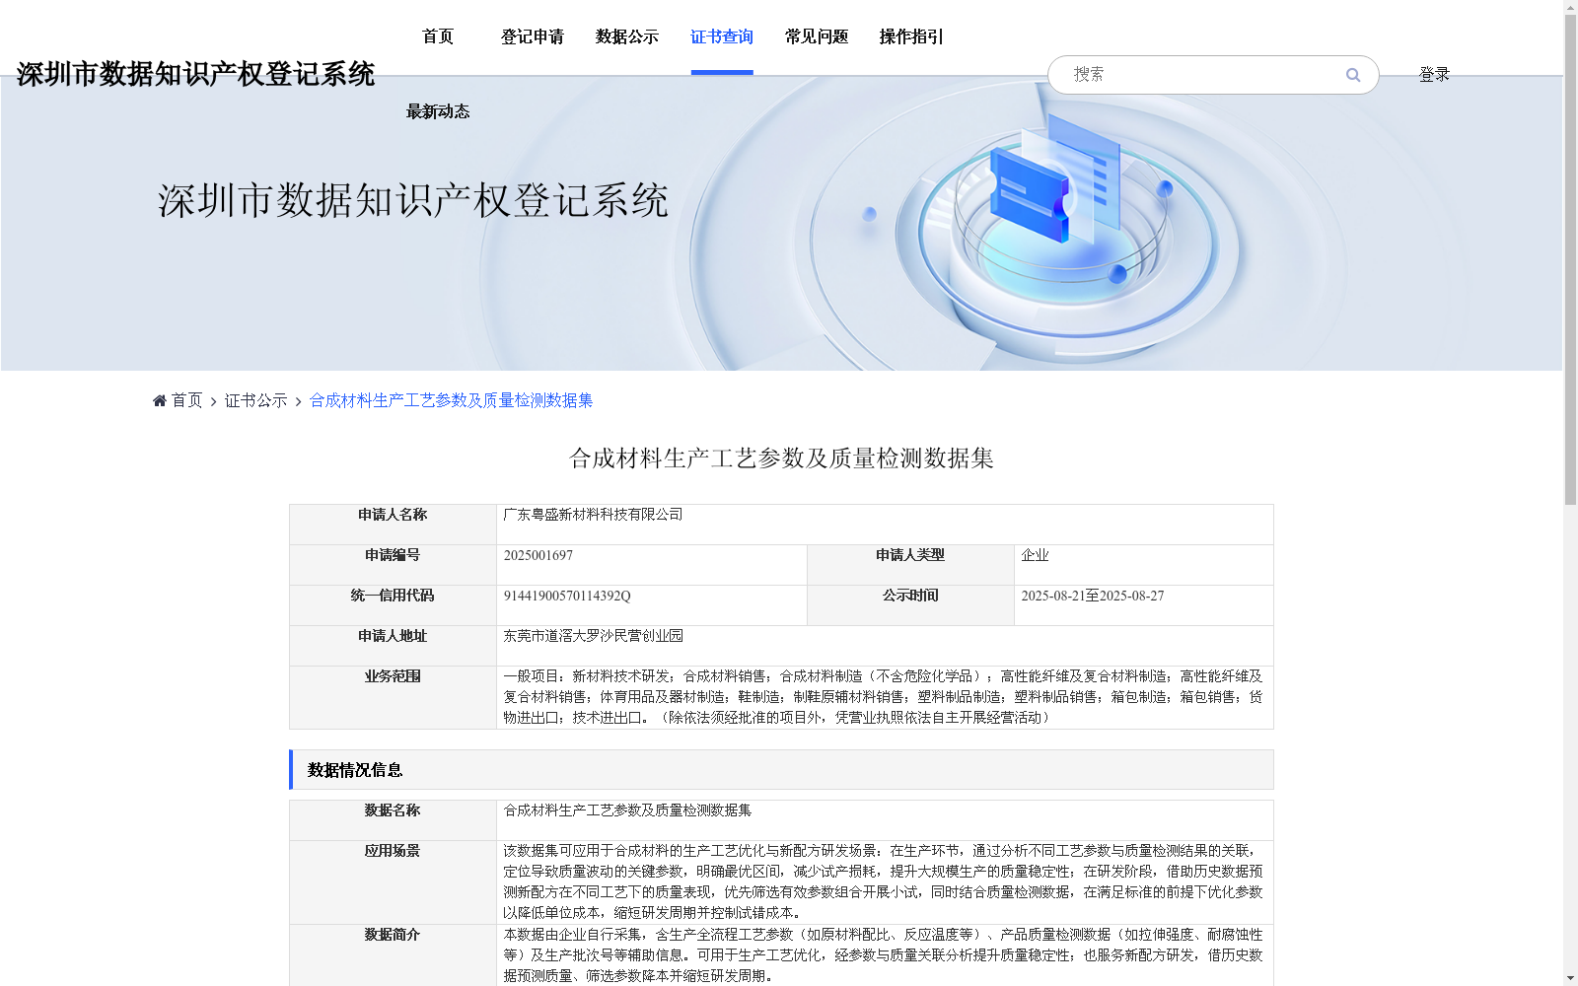Open the 企业 applicant type link
The height and width of the screenshot is (986, 1578).
click(x=1035, y=555)
